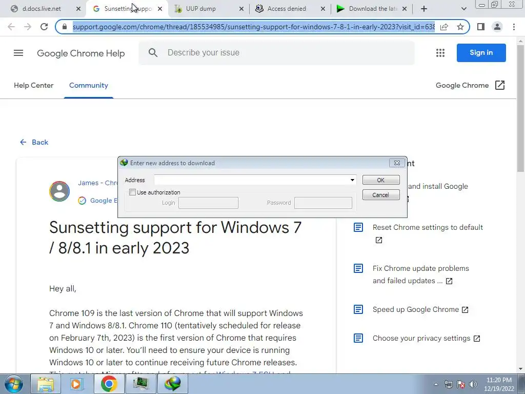The width and height of the screenshot is (525, 394).
Task: Click the Google Expert badge
Action: pos(97,201)
